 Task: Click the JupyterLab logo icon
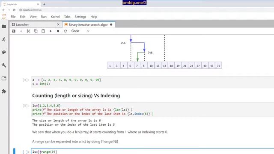(x=4, y=17)
